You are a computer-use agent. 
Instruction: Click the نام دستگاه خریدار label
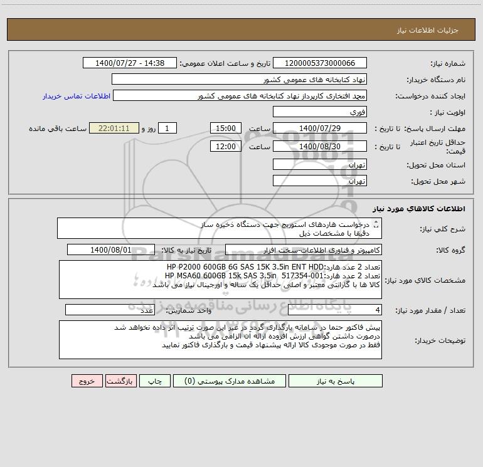(x=436, y=80)
